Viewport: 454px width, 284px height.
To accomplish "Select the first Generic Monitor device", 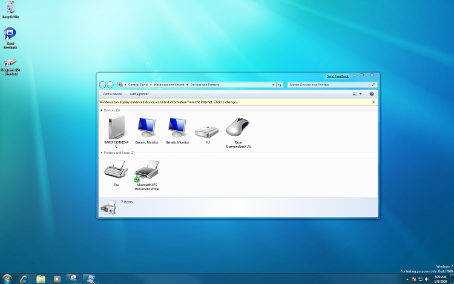I will (x=147, y=131).
